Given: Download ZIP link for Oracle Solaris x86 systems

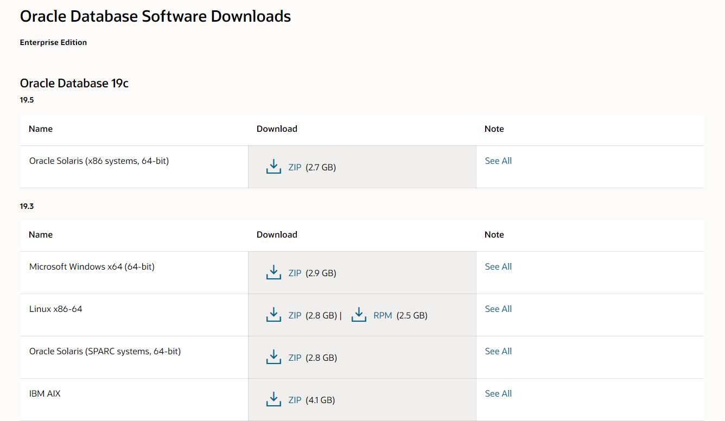Looking at the screenshot, I should (x=295, y=168).
